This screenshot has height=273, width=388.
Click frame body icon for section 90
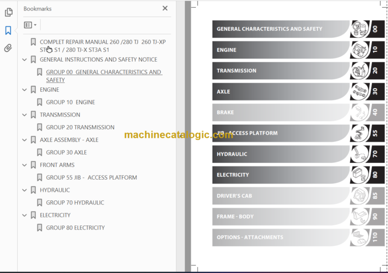pyautogui.click(x=360, y=216)
